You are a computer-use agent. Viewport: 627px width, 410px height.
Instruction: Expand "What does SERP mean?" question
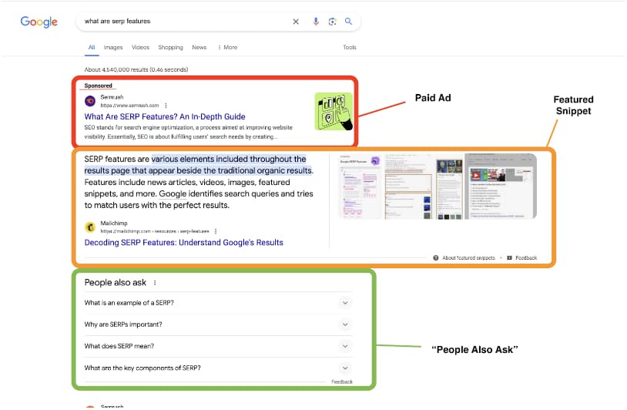click(x=345, y=346)
